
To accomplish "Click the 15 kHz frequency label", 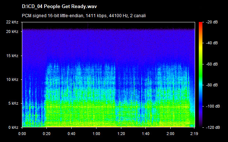I will click(12, 56).
